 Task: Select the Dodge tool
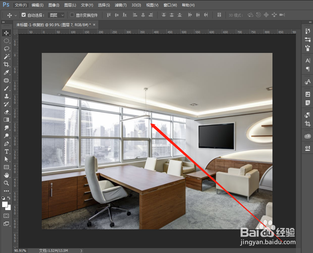pyautogui.click(x=6, y=136)
